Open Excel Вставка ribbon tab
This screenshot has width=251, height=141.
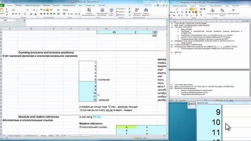19,5
